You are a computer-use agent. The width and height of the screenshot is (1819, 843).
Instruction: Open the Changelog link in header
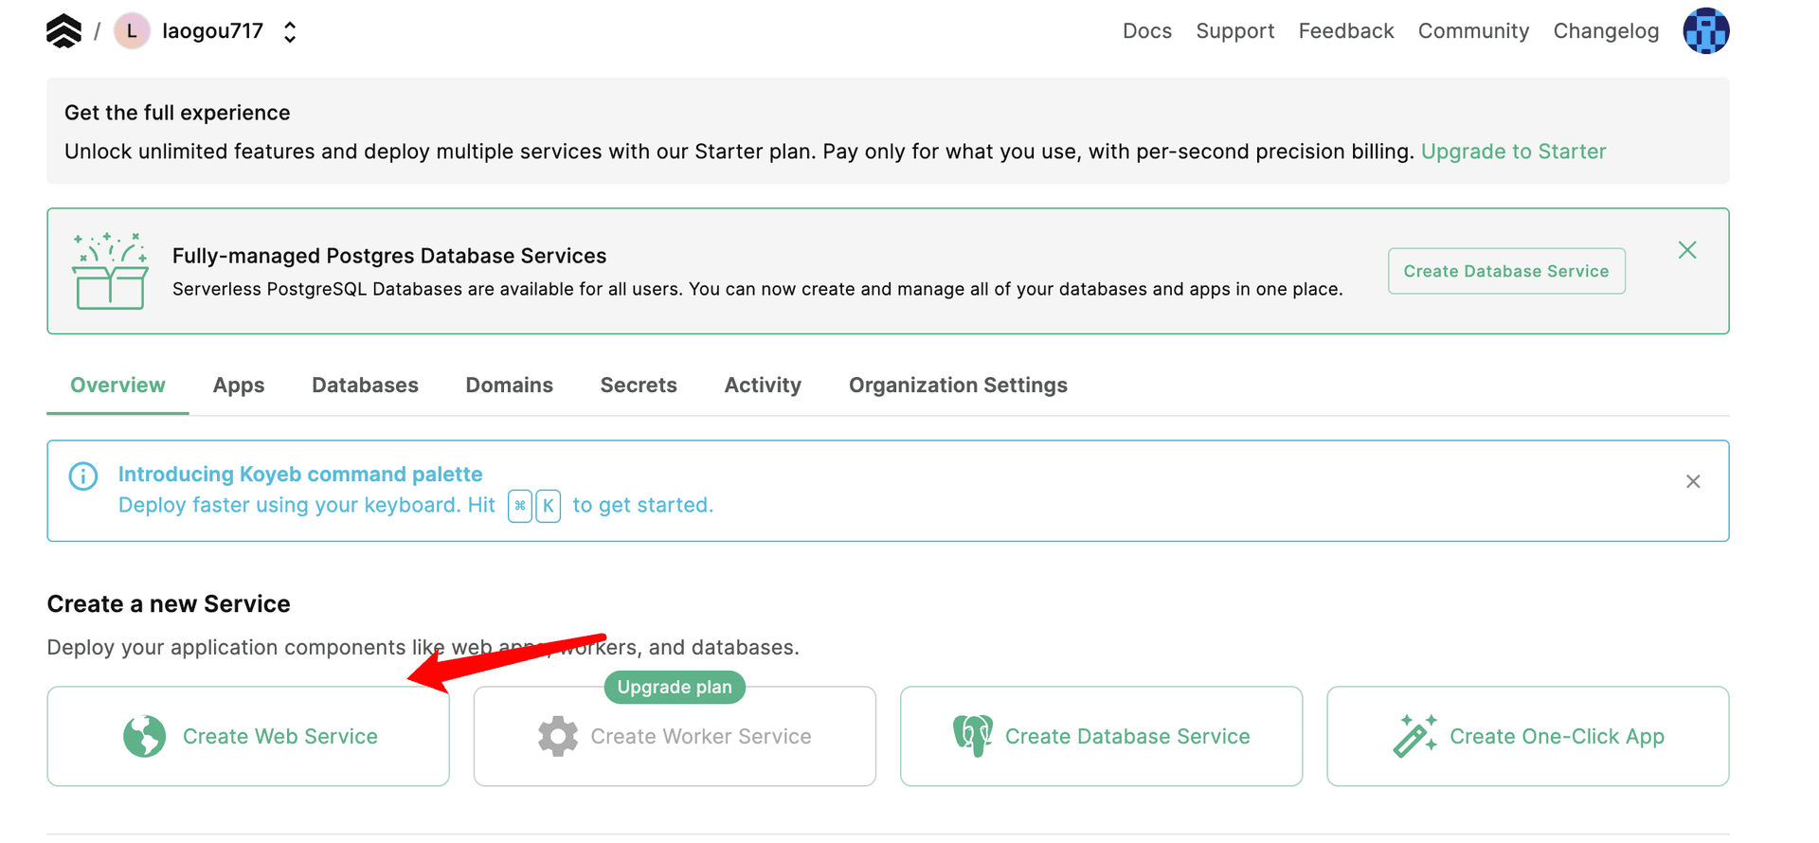[x=1605, y=31]
